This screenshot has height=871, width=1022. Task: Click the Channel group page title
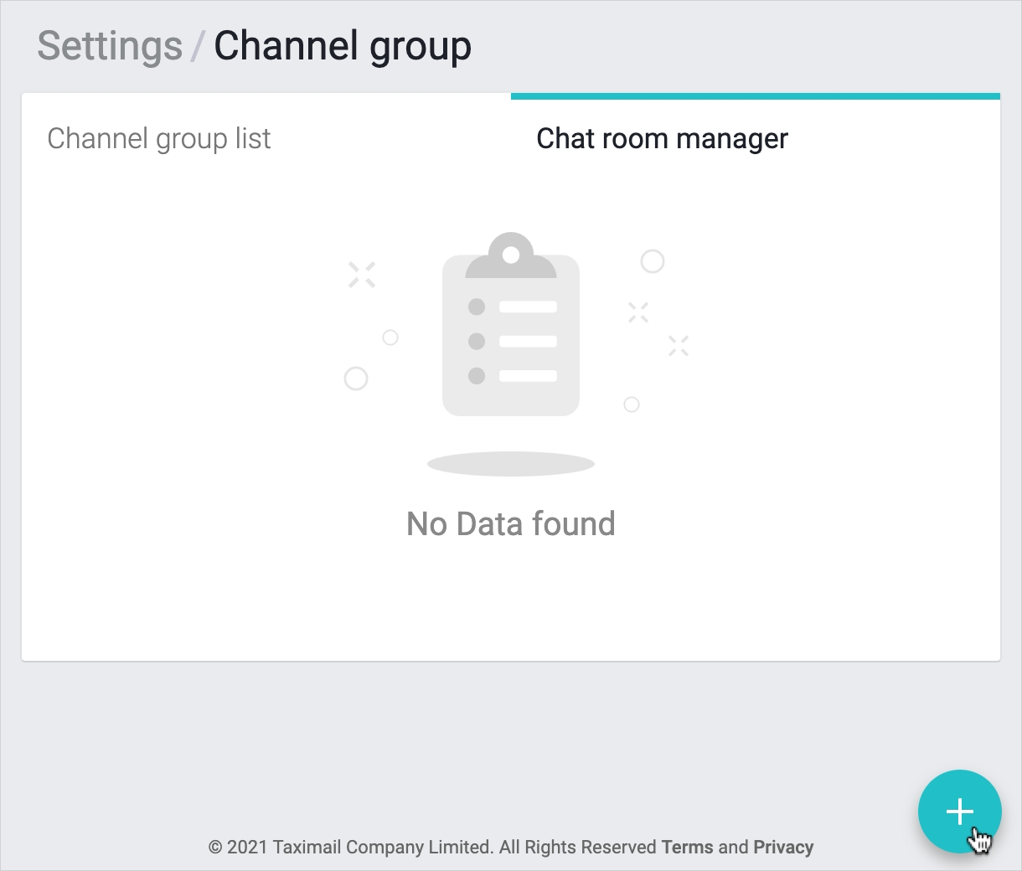[x=343, y=46]
